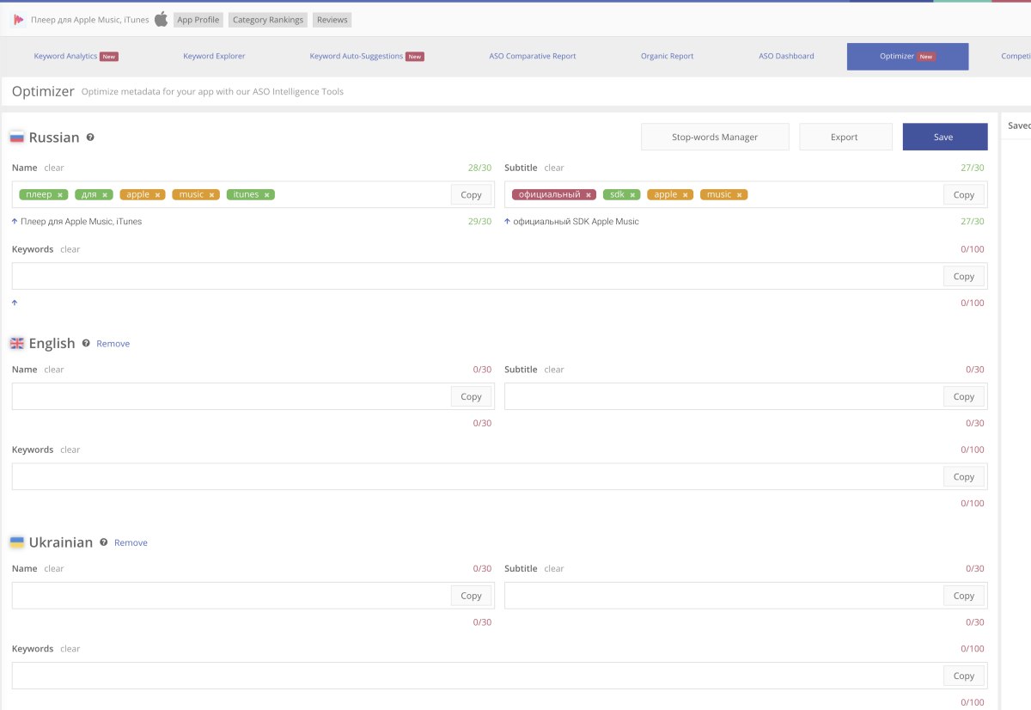Image resolution: width=1031 pixels, height=710 pixels.
Task: Open the Keyword Explorer tab
Action: (214, 56)
